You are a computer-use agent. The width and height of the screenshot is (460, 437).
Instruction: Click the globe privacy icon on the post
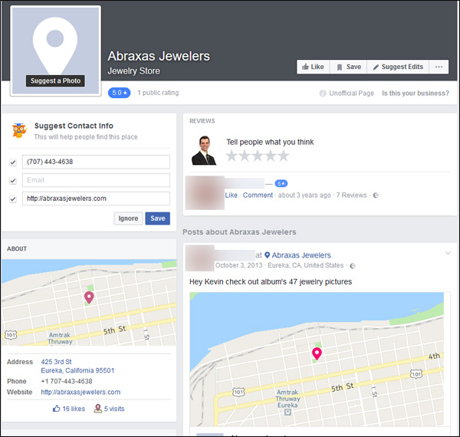coord(353,266)
